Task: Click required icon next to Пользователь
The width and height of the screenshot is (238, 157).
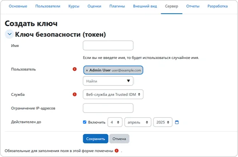Action: click(x=75, y=69)
